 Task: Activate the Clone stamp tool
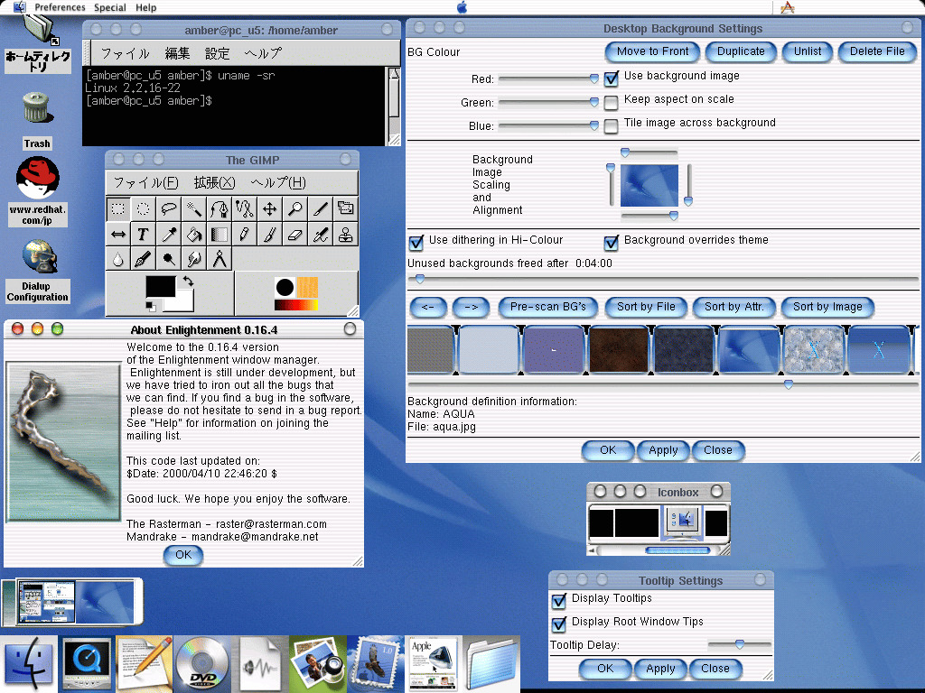point(346,234)
